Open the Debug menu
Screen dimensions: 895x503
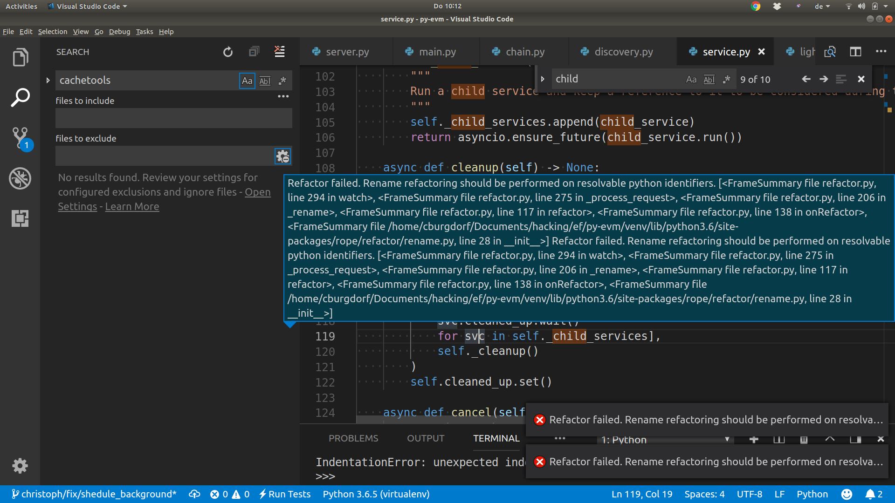pyautogui.click(x=119, y=31)
